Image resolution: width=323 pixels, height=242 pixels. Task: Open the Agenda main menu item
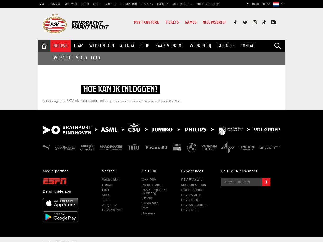coord(127,46)
